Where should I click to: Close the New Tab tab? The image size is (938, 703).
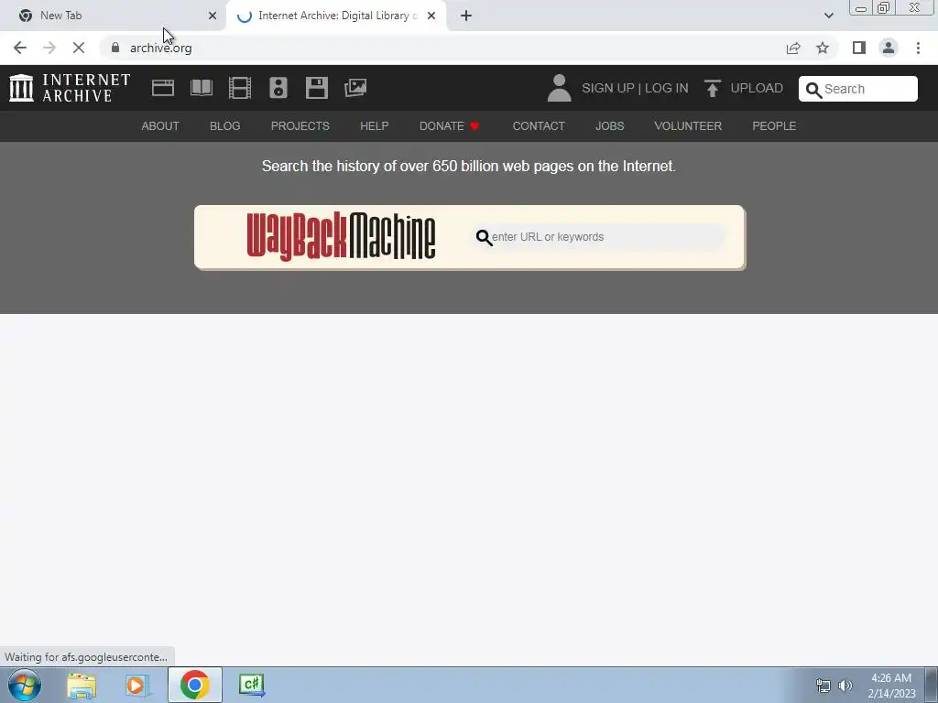[213, 16]
